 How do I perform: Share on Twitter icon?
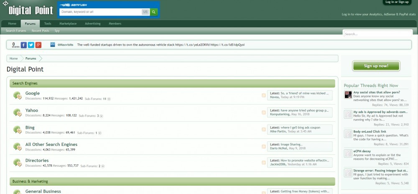[x=31, y=45]
